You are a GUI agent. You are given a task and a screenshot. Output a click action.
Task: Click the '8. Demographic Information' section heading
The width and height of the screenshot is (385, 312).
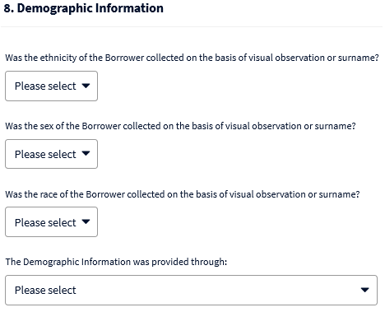coord(84,8)
